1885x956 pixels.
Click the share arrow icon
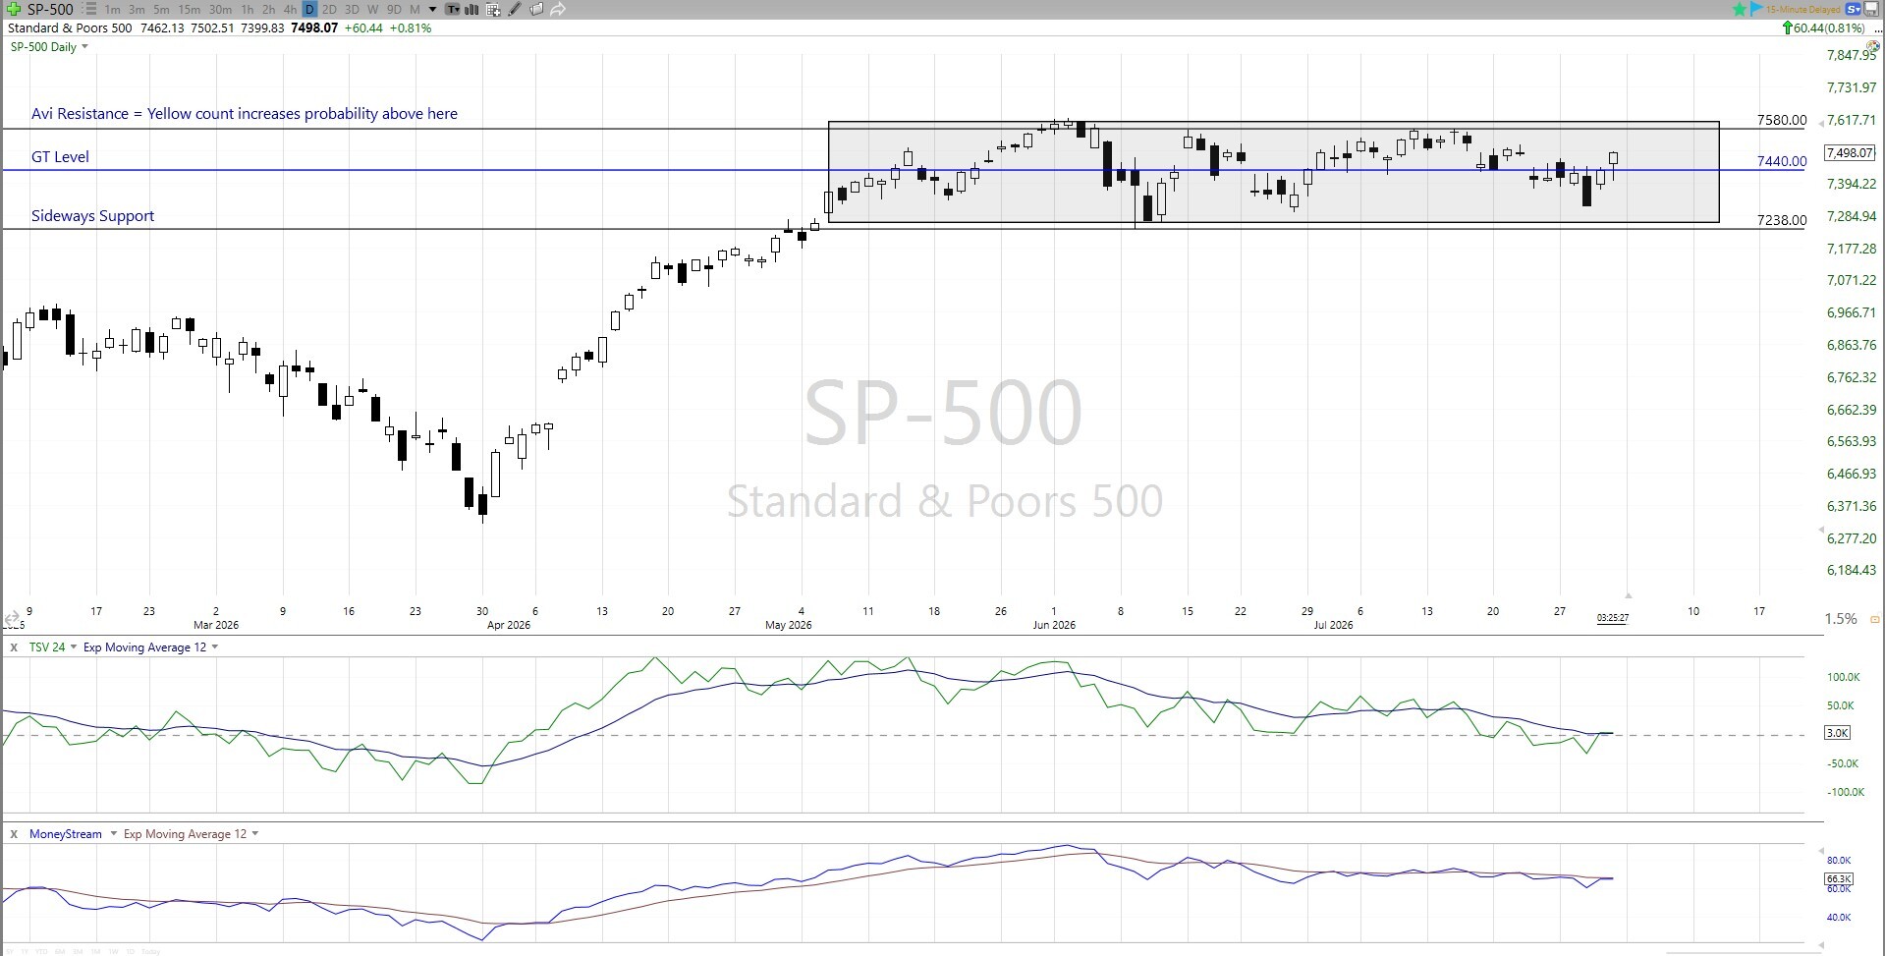coord(558,9)
